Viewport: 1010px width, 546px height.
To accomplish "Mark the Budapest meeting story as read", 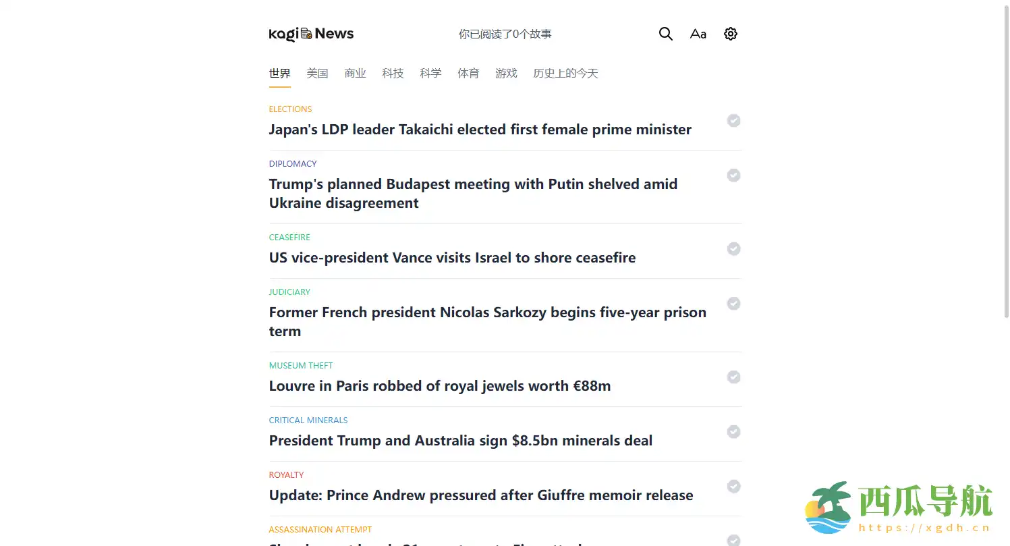I will (x=733, y=175).
